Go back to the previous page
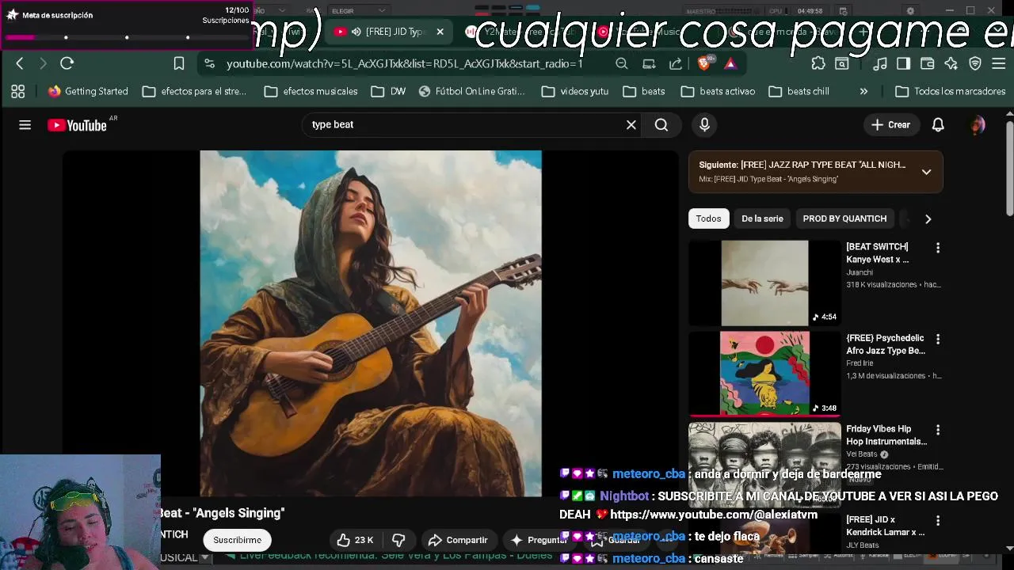This screenshot has width=1014, height=570. 20,63
